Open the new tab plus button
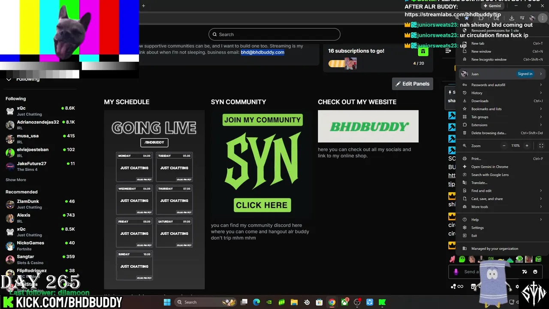 point(143,6)
